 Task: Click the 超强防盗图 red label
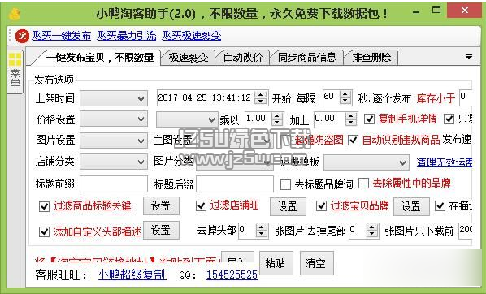point(319,140)
